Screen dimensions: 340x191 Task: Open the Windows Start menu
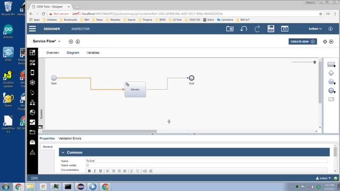pyautogui.click(x=6, y=187)
